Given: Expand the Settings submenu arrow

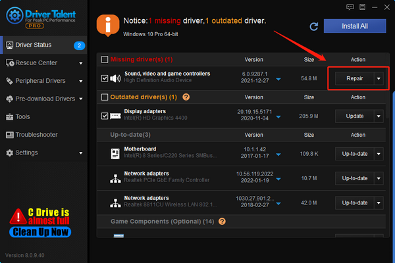Looking at the screenshot, I should pos(80,153).
